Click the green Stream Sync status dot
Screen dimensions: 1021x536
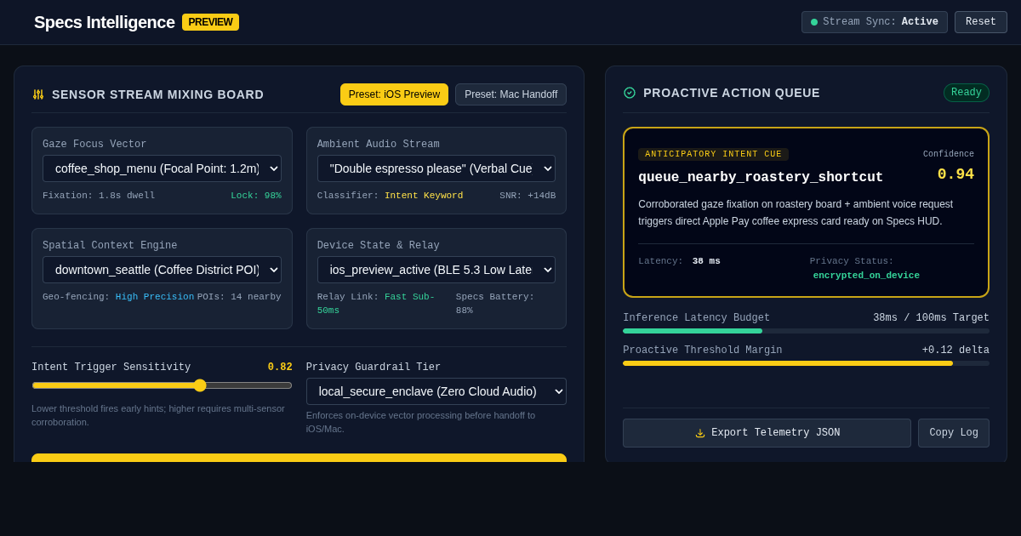tap(814, 22)
